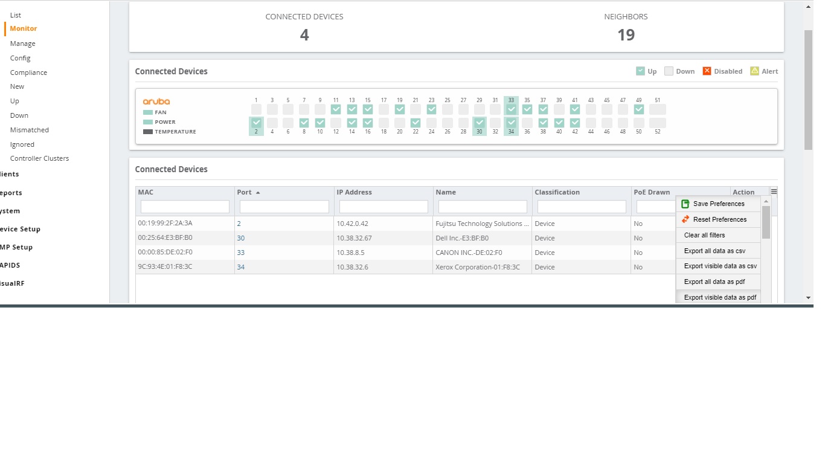This screenshot has height=464, width=825.
Task: Choose Save Preferences from menu
Action: [718, 204]
